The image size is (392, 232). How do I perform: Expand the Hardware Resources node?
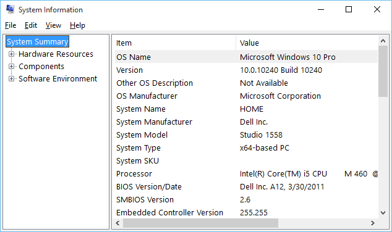pos(11,54)
